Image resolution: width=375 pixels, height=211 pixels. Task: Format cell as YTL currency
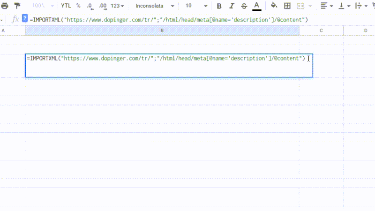(x=66, y=6)
